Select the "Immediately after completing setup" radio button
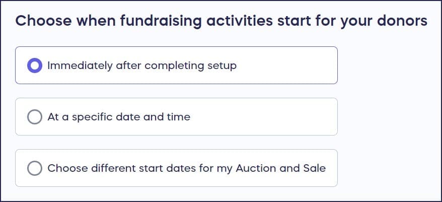This screenshot has height=202, width=442. (x=34, y=65)
